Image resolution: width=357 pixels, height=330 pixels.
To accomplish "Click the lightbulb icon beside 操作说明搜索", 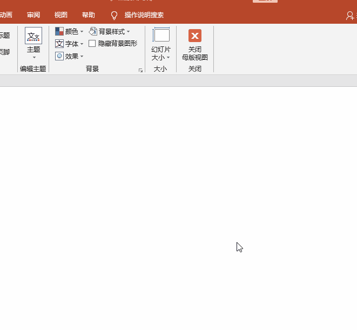I will pos(114,15).
